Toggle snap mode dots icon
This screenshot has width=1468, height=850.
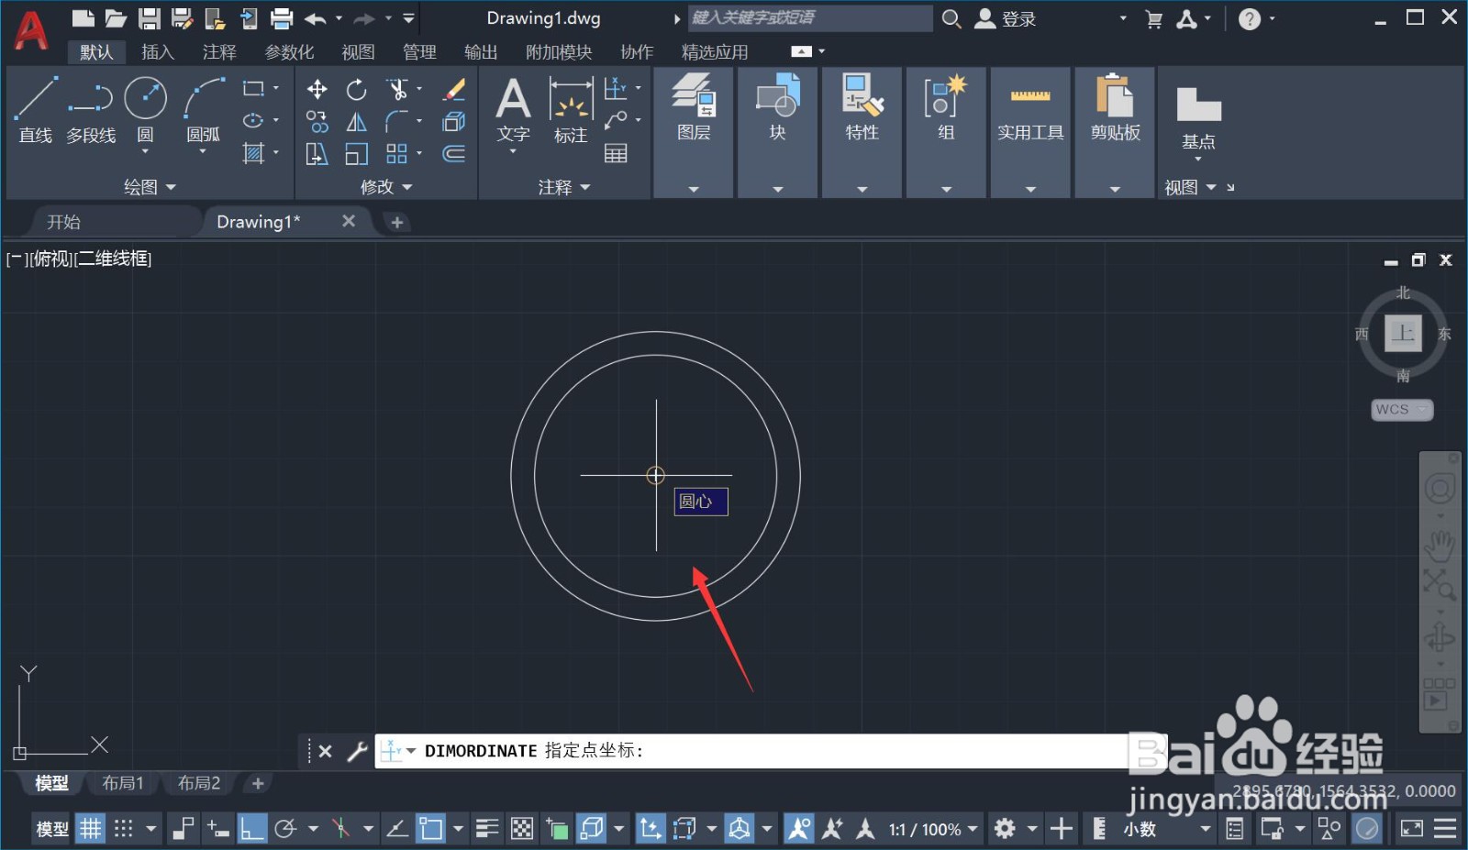[124, 829]
